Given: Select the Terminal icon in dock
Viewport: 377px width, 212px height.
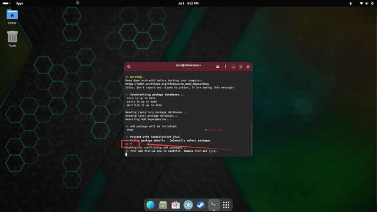Looking at the screenshot, I should (213, 204).
